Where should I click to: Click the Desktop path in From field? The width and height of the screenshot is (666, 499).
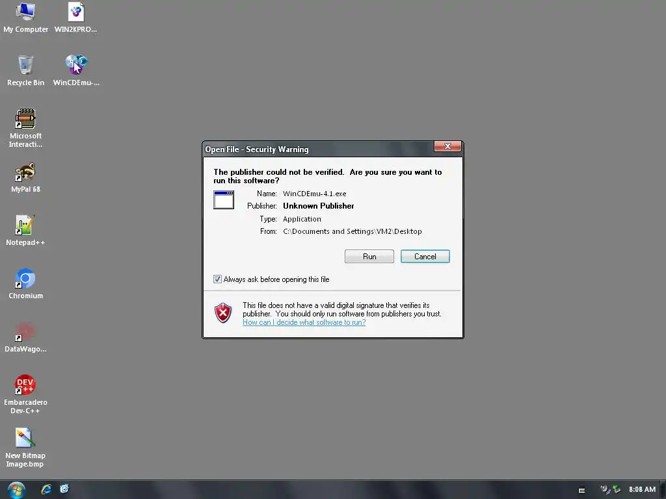[x=353, y=231]
